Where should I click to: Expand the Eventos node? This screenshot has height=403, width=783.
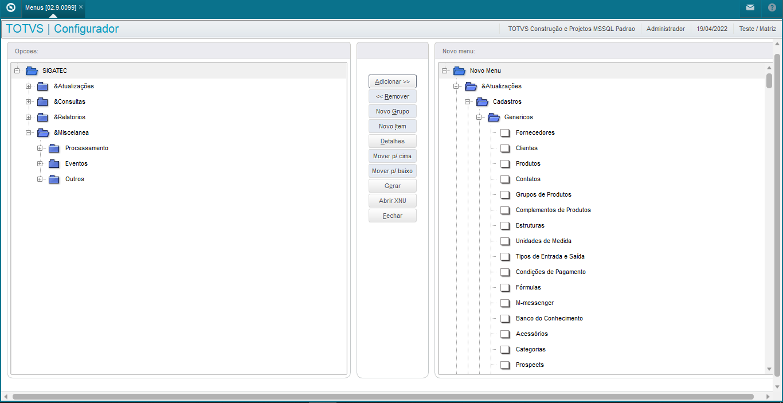pyautogui.click(x=40, y=163)
